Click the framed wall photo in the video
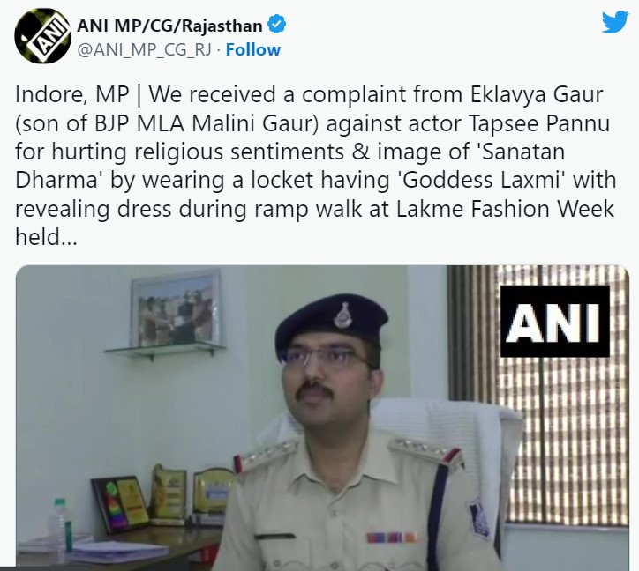639x571 pixels. tap(176, 310)
